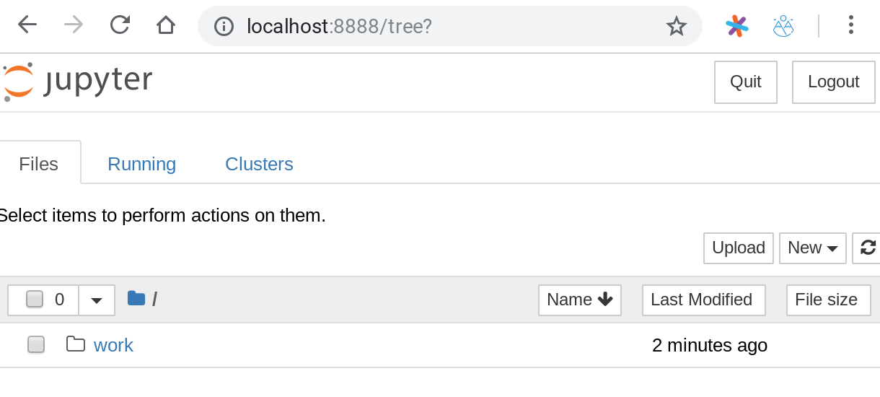
Task: Refresh the notebook file list
Action: [x=868, y=248]
